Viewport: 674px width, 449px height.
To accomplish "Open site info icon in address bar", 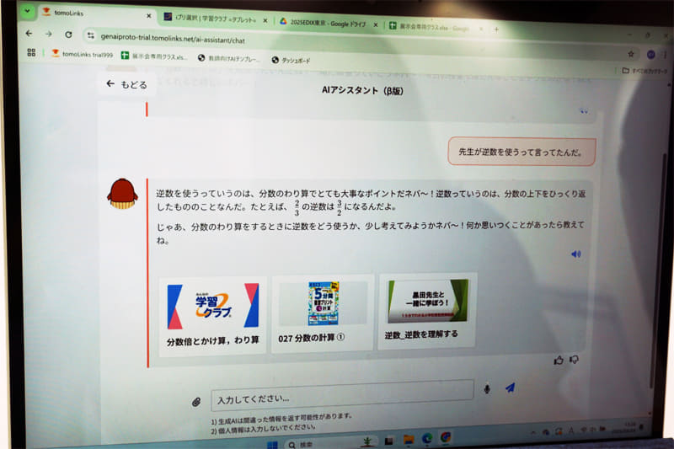I will pyautogui.click(x=91, y=35).
